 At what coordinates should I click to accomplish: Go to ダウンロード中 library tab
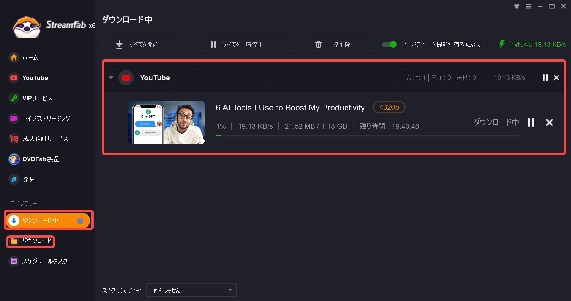point(48,221)
